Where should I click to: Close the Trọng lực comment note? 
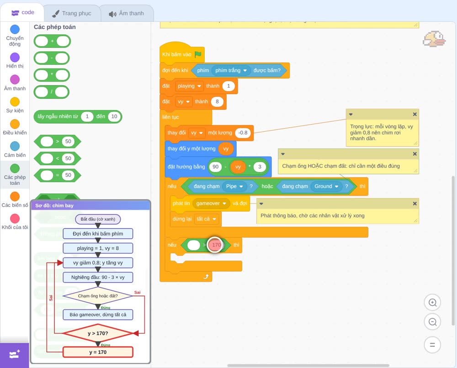[415, 114]
